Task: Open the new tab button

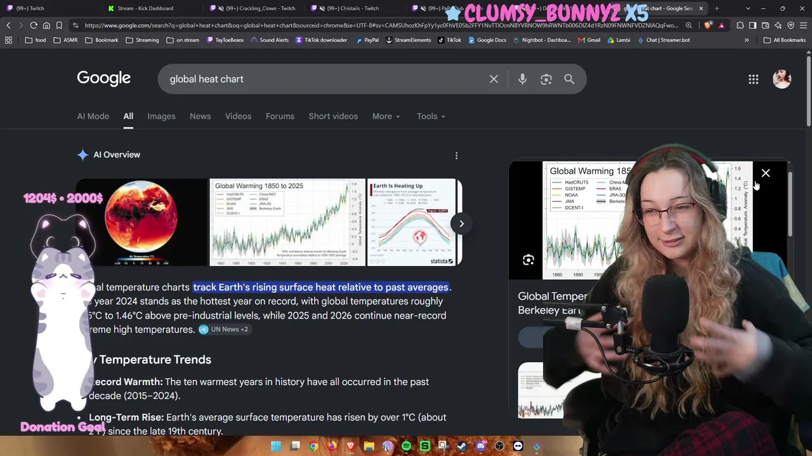Action: [717, 8]
